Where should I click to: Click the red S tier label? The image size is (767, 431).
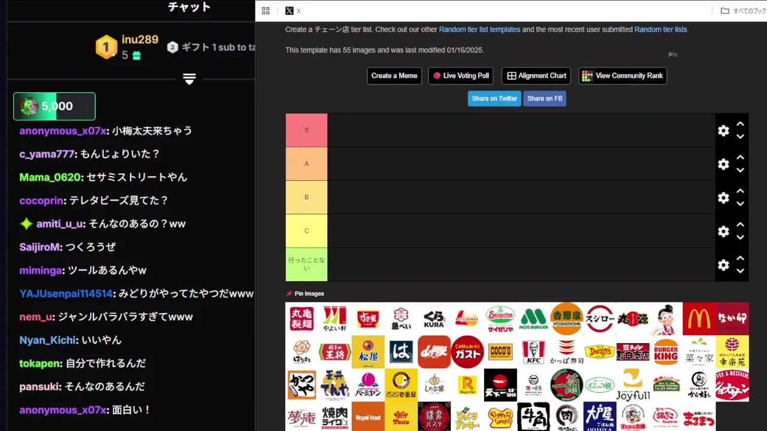coord(306,130)
